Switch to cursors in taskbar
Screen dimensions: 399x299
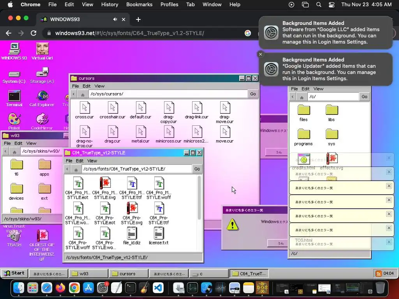tap(129, 274)
